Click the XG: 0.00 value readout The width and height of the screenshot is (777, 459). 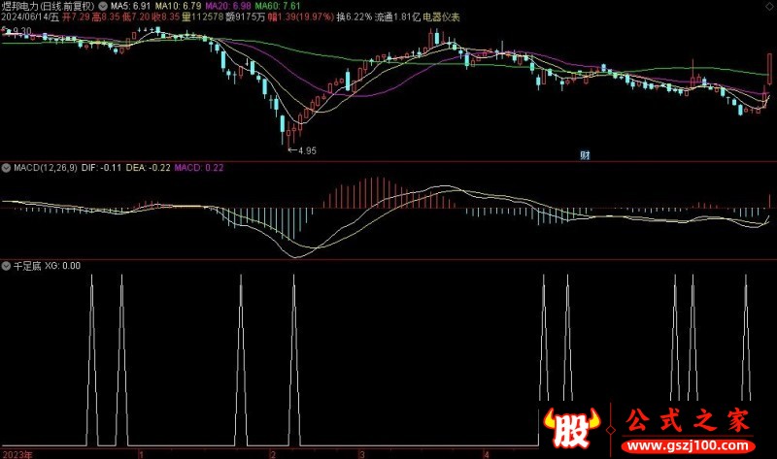(63, 265)
